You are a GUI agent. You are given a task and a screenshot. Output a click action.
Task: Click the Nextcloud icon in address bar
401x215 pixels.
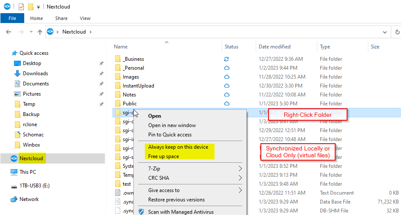[50, 32]
